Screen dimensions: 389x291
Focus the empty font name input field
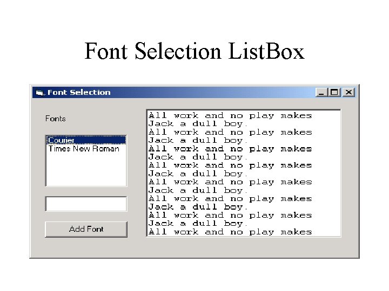click(86, 204)
